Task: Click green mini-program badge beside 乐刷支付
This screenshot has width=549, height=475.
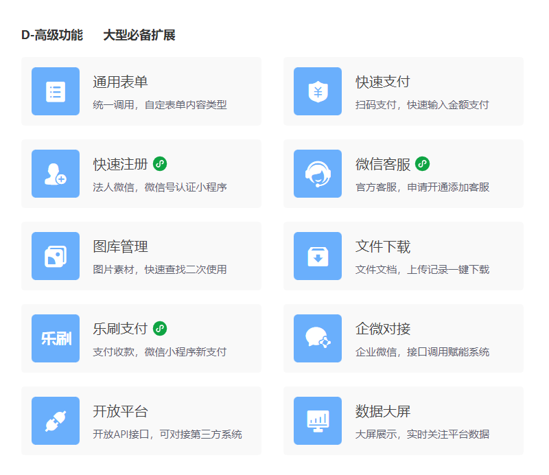Action: click(160, 329)
